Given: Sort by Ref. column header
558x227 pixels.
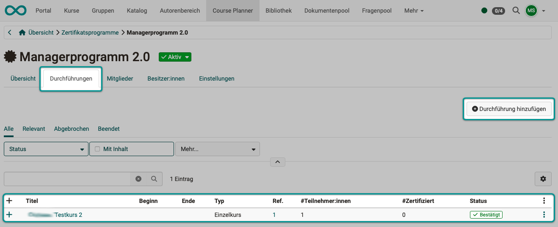Looking at the screenshot, I should [278, 201].
